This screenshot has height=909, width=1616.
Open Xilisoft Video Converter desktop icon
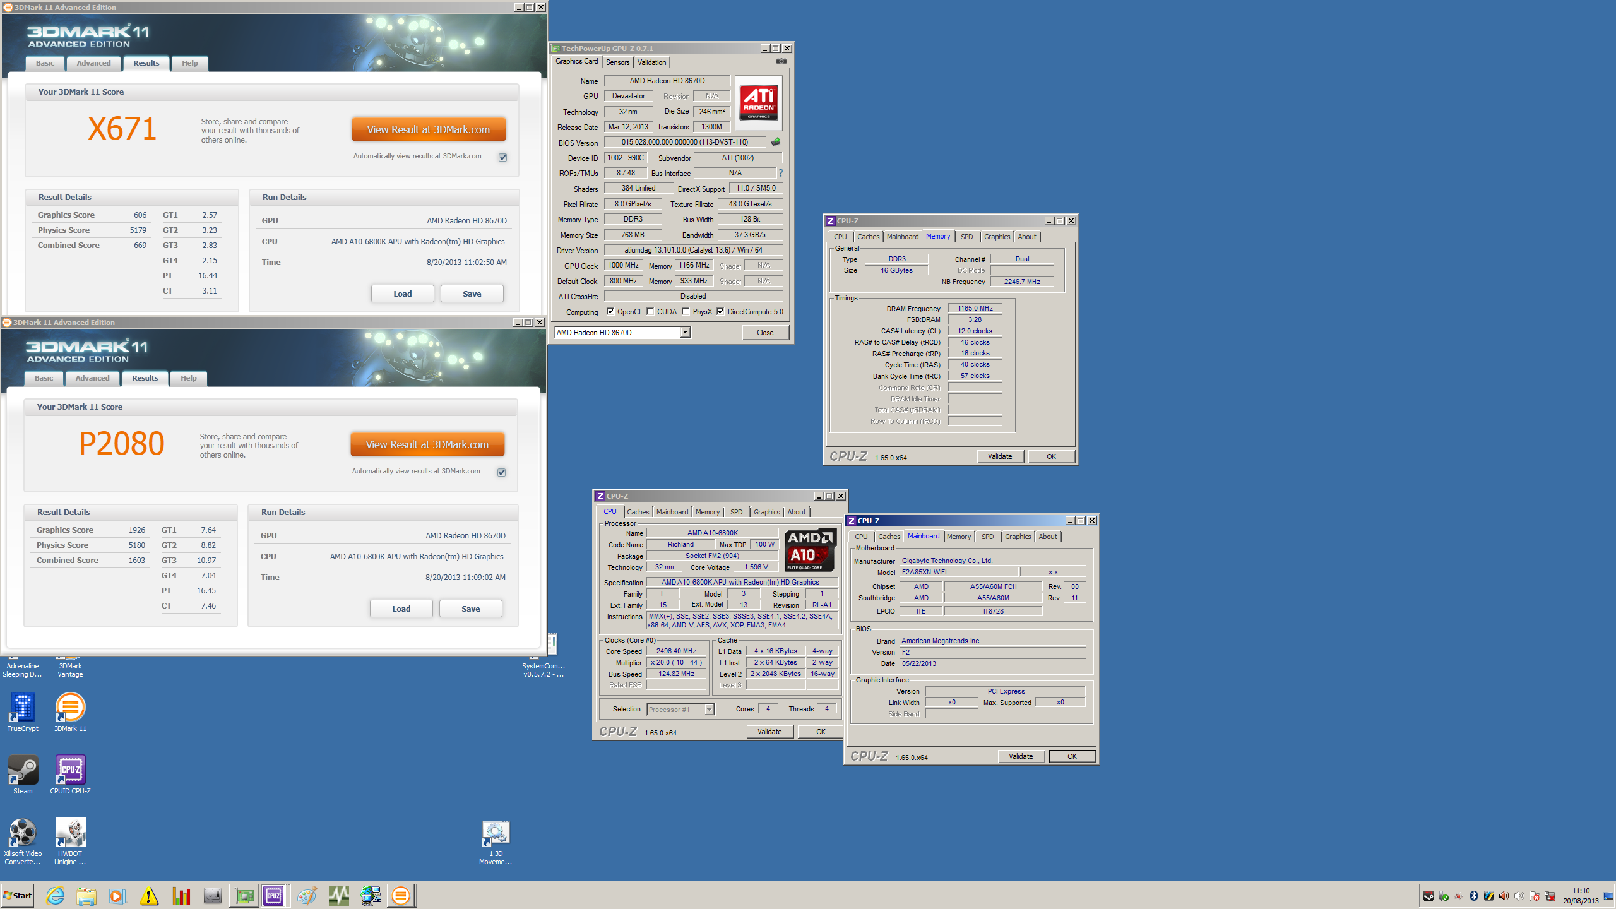[23, 841]
